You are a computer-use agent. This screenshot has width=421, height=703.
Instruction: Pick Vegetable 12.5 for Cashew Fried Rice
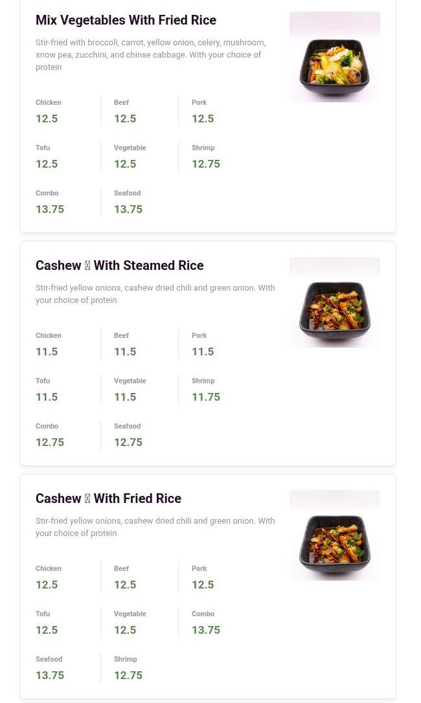(x=130, y=623)
